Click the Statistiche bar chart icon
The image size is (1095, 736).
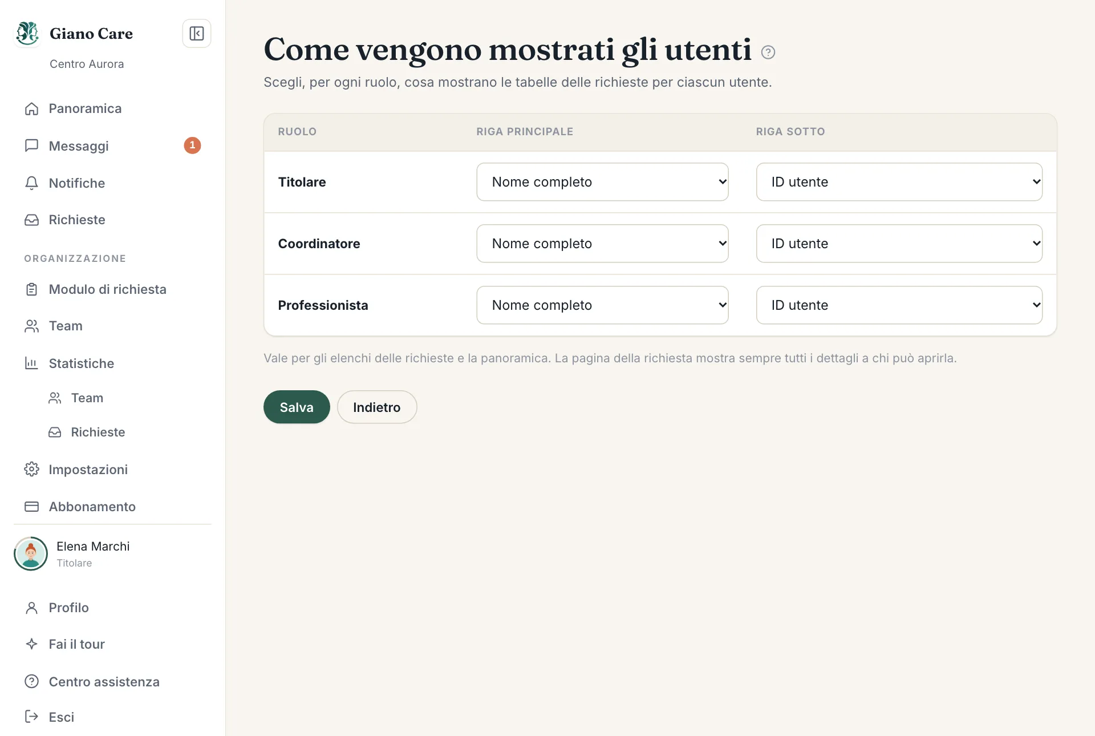point(32,363)
